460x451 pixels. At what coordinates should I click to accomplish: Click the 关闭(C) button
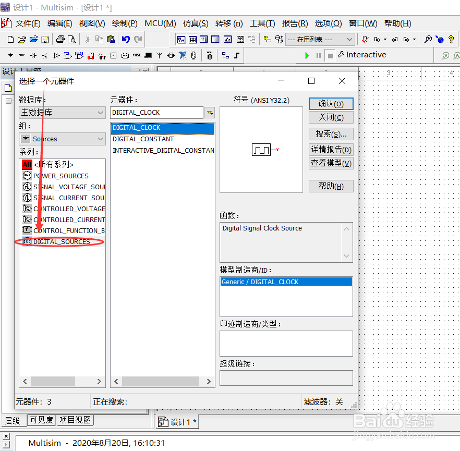tap(331, 117)
